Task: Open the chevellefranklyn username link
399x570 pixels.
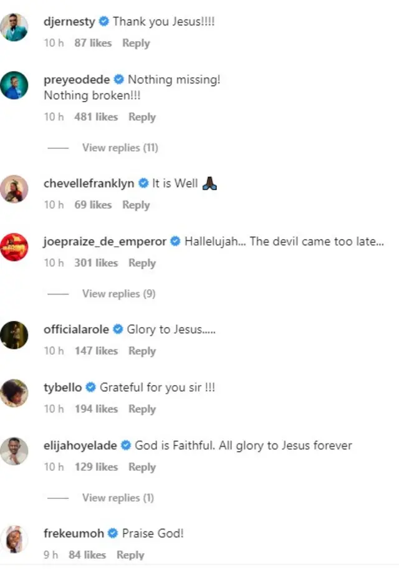Action: 89,183
